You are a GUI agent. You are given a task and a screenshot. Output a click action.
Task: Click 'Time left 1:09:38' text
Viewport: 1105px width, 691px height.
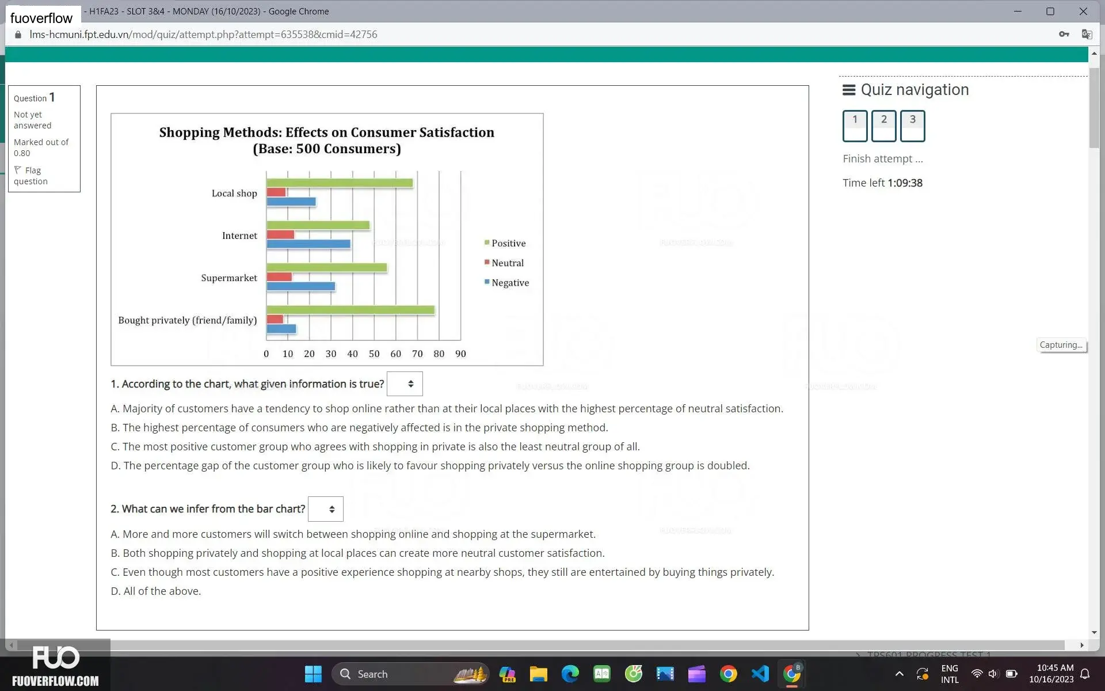[882, 183]
